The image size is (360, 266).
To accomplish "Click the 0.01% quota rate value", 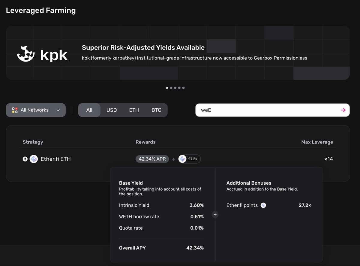I will pyautogui.click(x=197, y=228).
